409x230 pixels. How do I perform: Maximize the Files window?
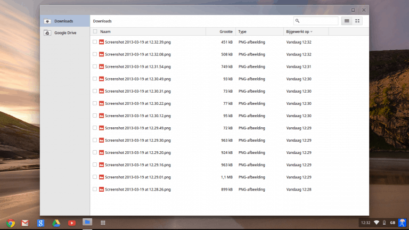[x=353, y=10]
